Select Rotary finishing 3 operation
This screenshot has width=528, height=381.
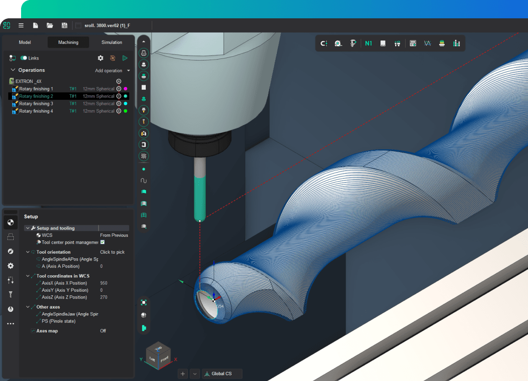pos(36,104)
